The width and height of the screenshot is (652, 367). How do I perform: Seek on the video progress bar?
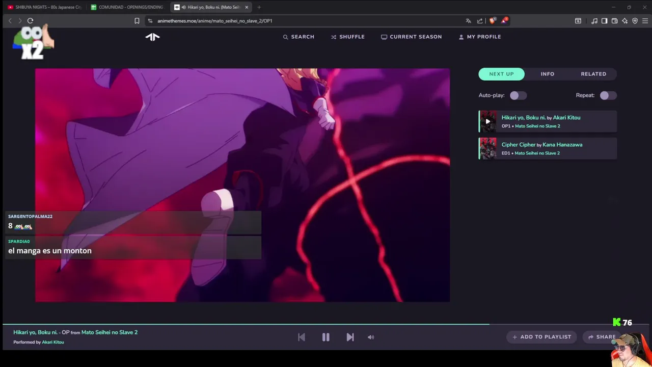[326, 324]
